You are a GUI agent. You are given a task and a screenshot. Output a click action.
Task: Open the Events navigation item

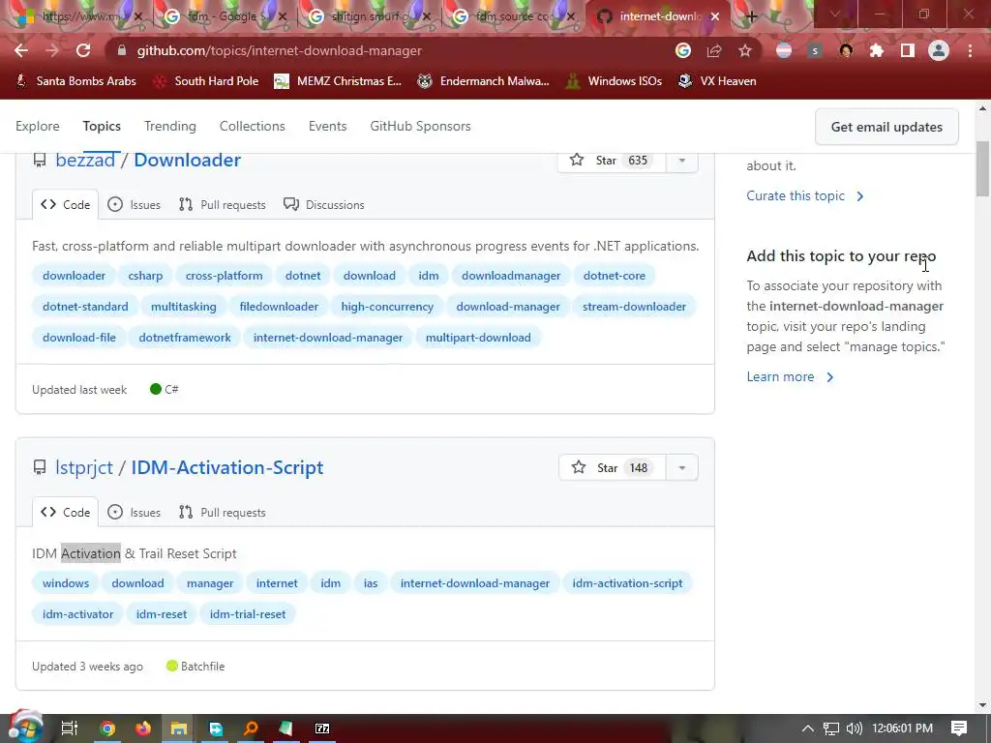click(x=327, y=126)
